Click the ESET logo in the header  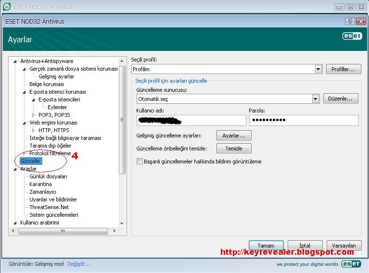(x=352, y=36)
